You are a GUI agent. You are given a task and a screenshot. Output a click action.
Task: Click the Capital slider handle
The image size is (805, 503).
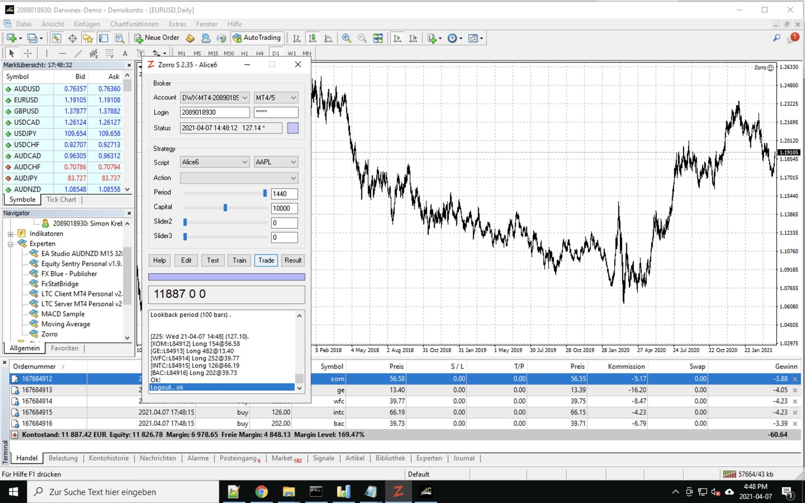tap(225, 207)
